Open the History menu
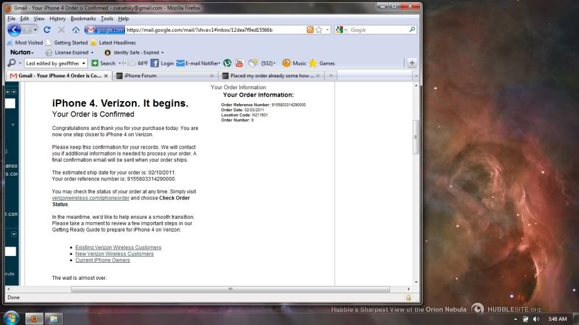This screenshot has height=325, width=579. [57, 19]
